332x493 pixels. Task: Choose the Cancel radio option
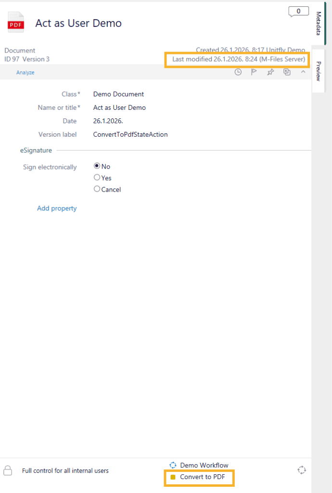tap(97, 189)
